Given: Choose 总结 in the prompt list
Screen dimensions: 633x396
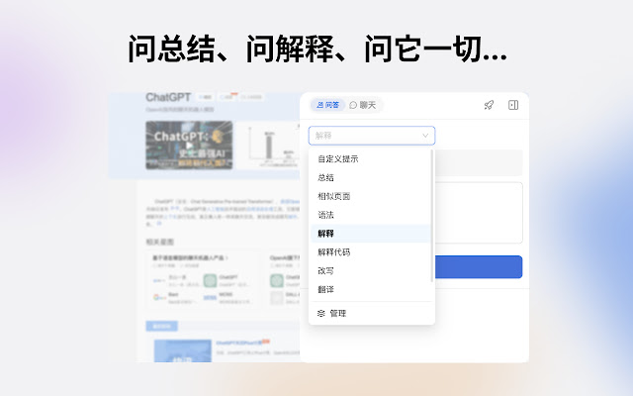Looking at the screenshot, I should 325,177.
